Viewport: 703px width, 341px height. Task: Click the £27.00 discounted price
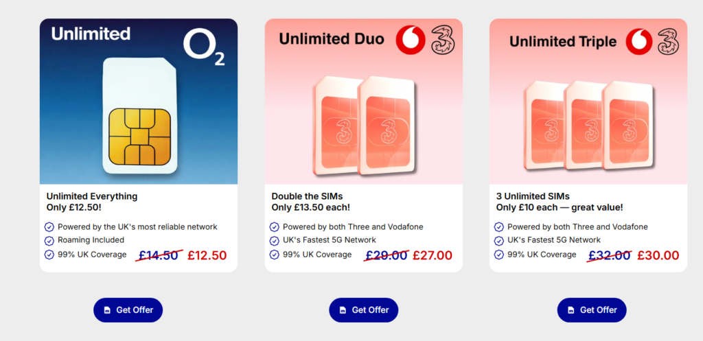(x=433, y=255)
